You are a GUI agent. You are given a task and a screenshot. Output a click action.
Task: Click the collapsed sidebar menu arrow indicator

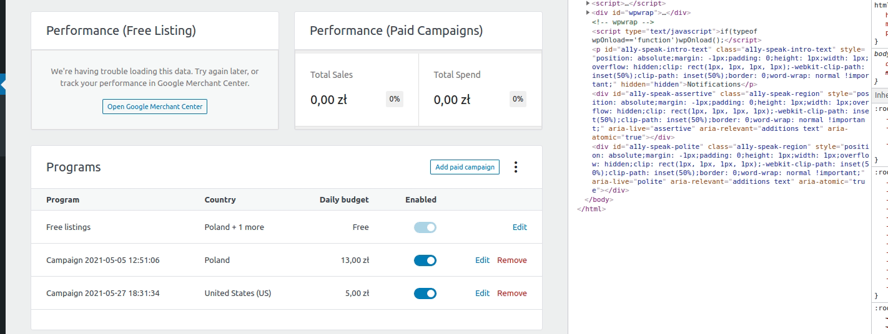tap(2, 84)
